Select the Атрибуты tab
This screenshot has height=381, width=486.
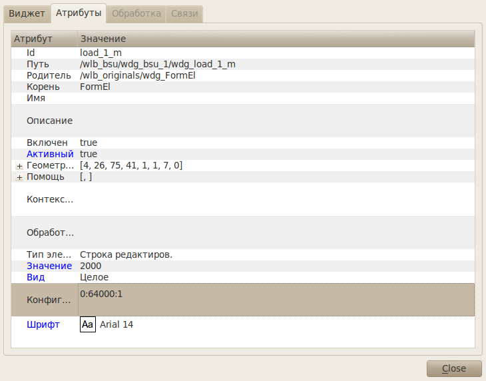[79, 13]
